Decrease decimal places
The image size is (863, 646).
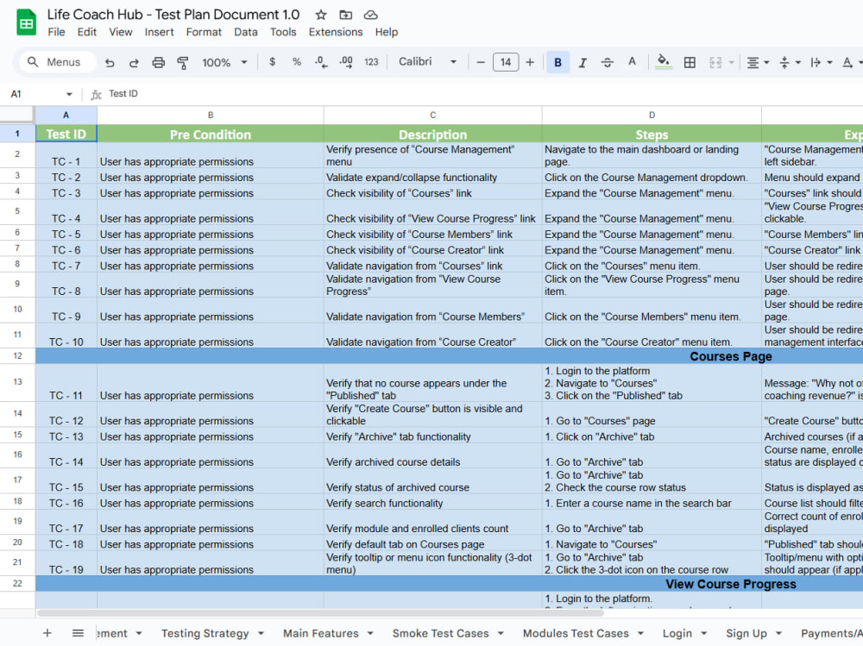click(321, 62)
